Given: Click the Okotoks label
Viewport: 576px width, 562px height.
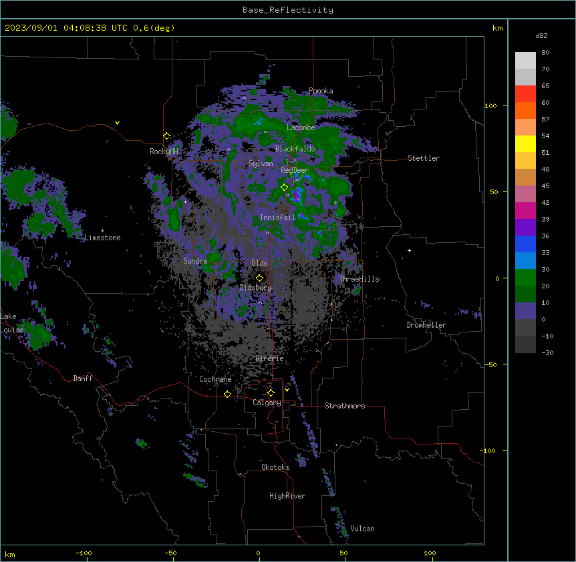Looking at the screenshot, I should pos(275,467).
